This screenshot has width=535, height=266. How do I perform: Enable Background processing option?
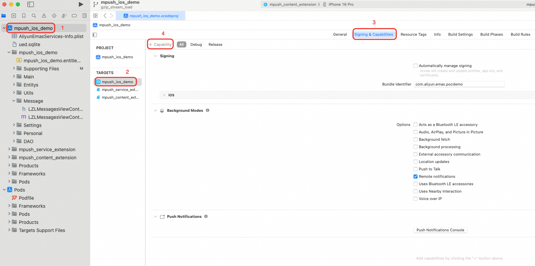416,147
